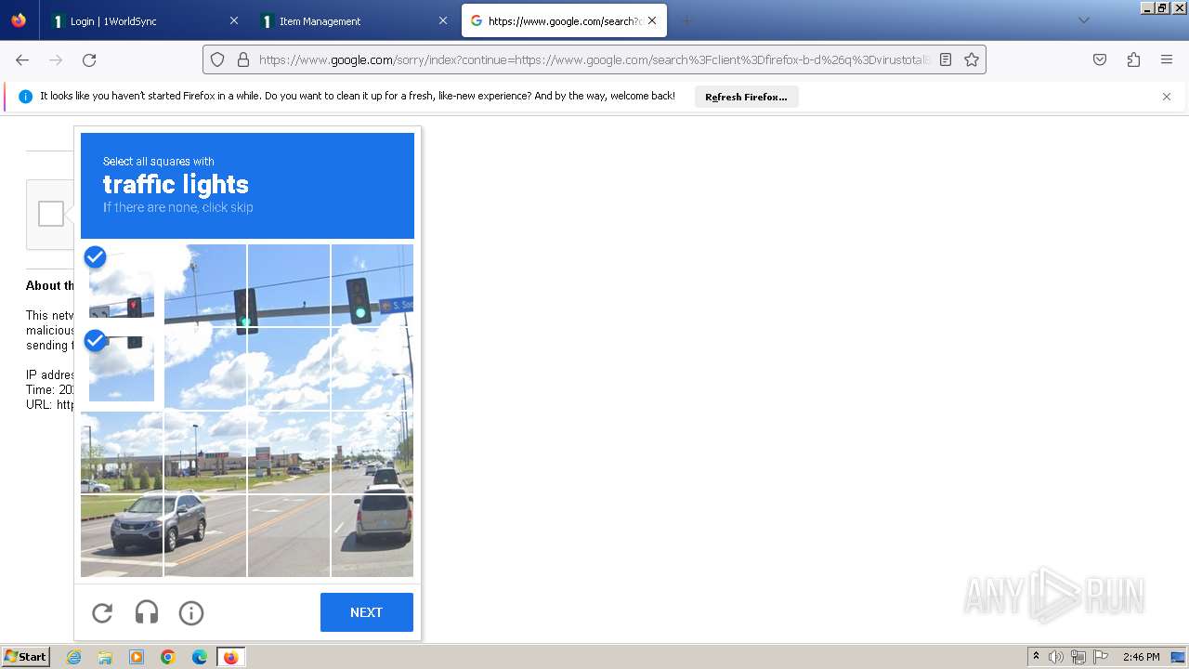Launch Google Chrome from taskbar
This screenshot has width=1189, height=669.
point(168,657)
